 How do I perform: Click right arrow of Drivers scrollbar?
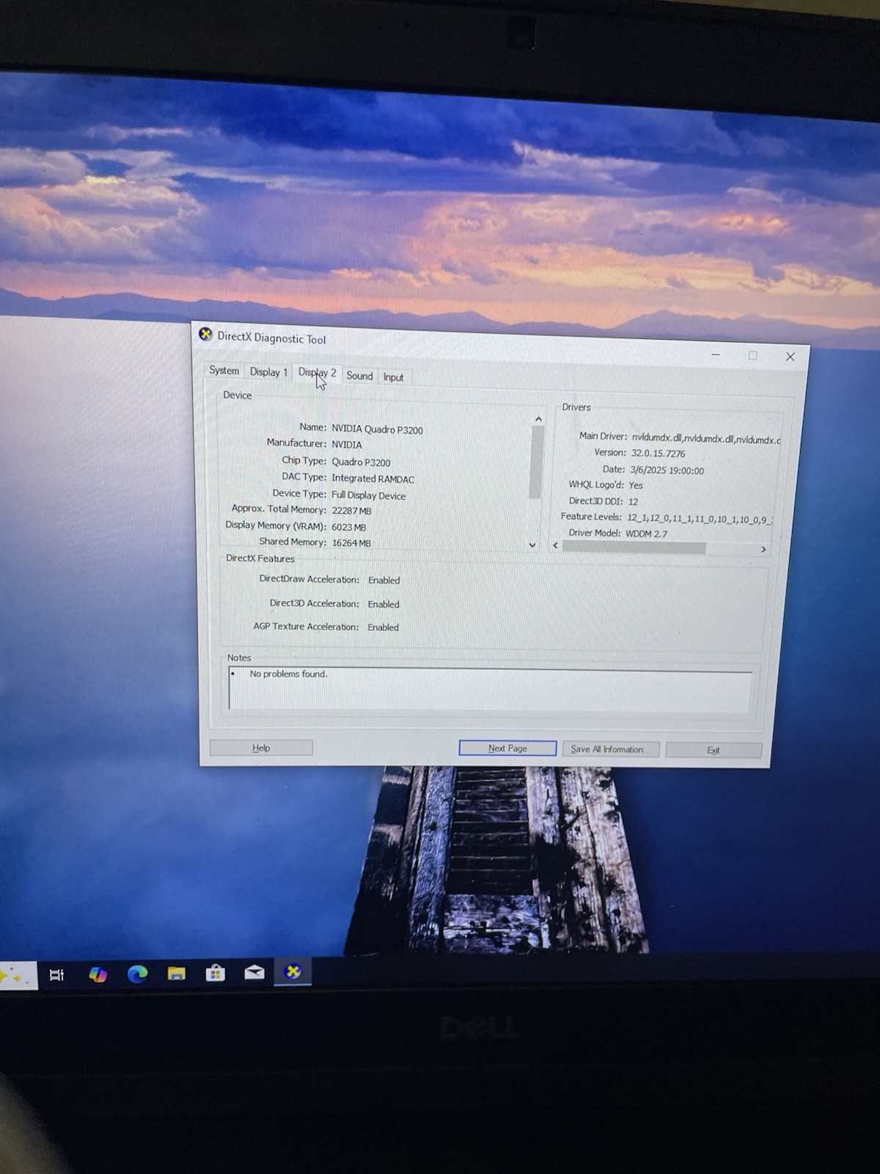point(763,549)
